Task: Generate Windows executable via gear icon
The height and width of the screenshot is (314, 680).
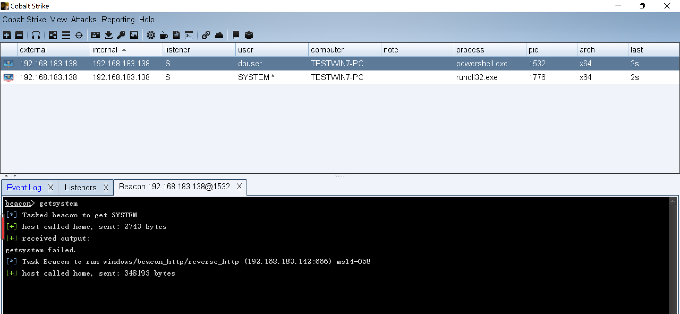Action: [x=151, y=35]
